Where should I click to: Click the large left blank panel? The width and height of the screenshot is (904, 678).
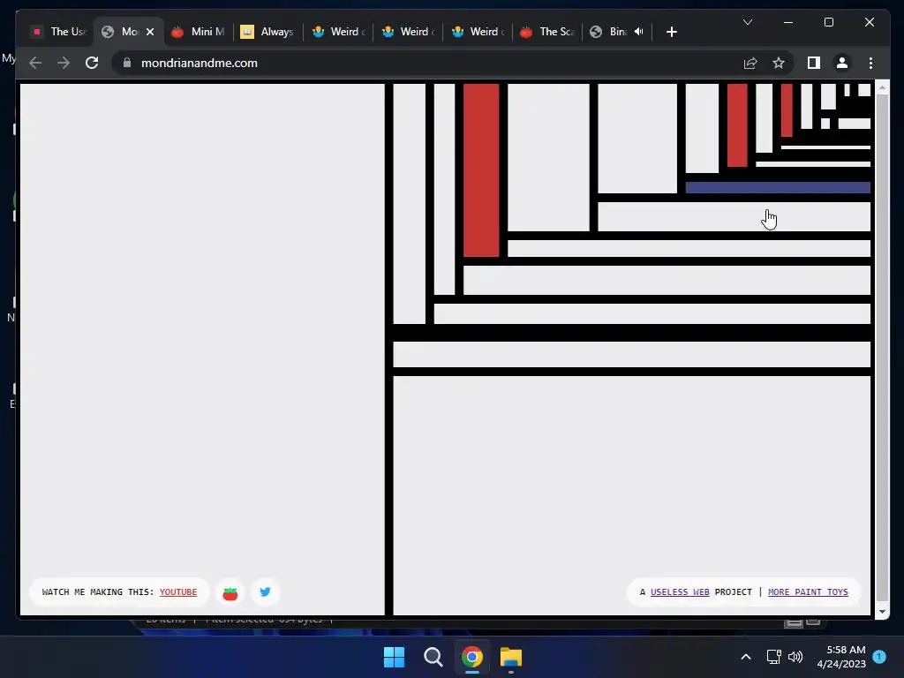point(202,350)
